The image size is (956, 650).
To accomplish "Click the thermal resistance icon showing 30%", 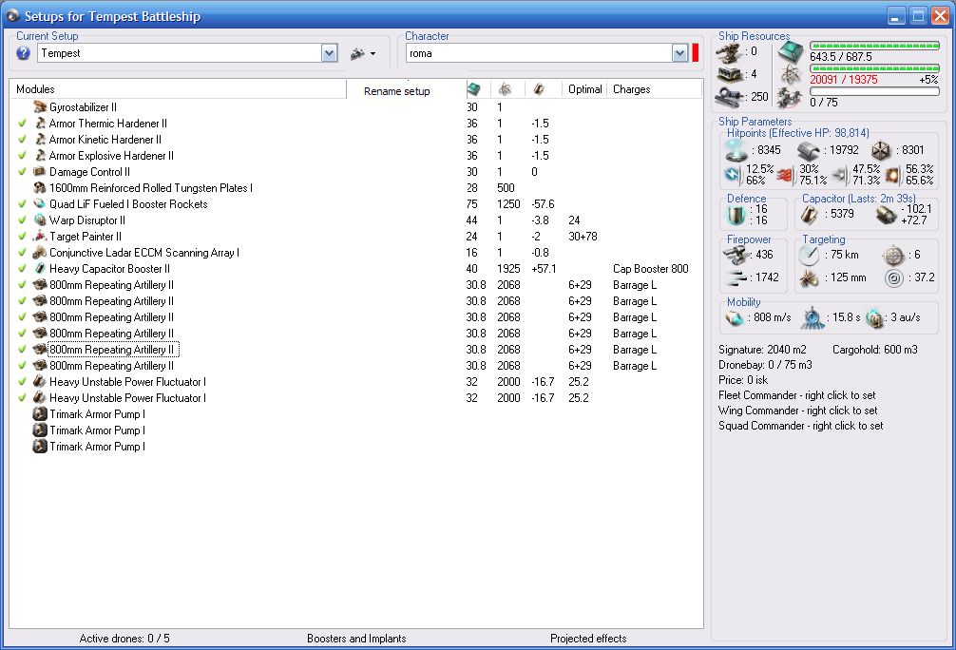I will point(786,175).
